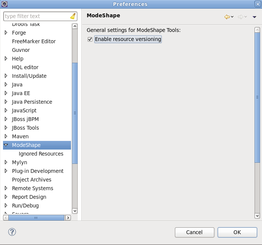This screenshot has height=245, width=262.
Task: Open the Forward history dropdown arrow
Action: click(245, 17)
